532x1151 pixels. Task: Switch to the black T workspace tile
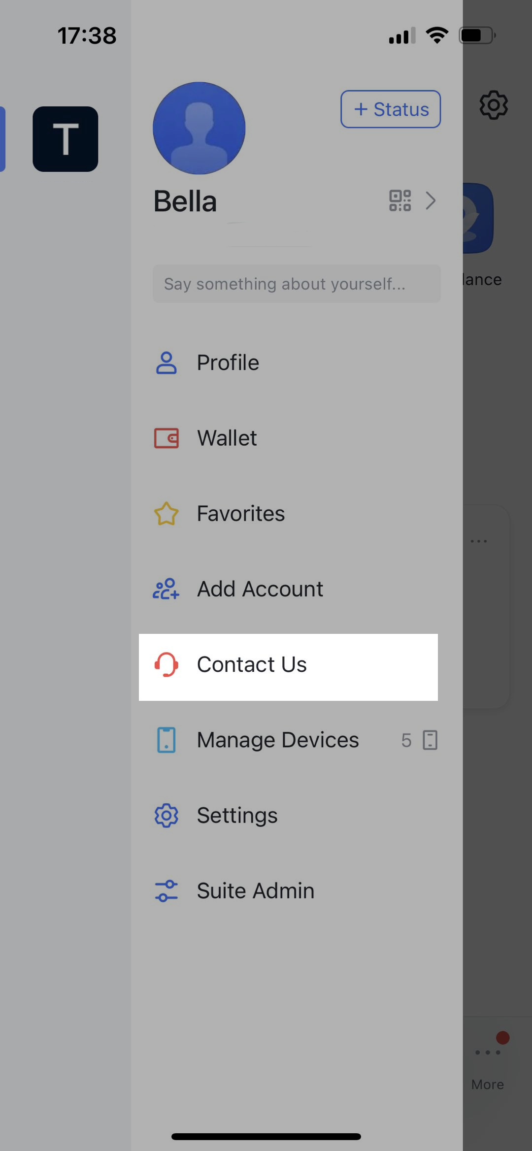[66, 139]
